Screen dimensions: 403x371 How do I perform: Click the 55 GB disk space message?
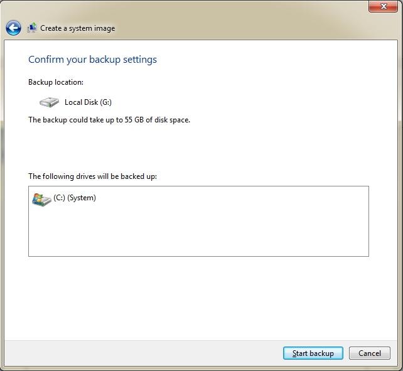tap(109, 120)
